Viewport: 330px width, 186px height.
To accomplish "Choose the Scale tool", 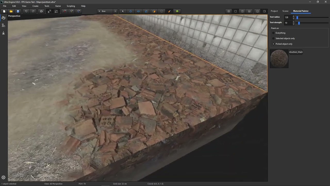I will 146,11.
